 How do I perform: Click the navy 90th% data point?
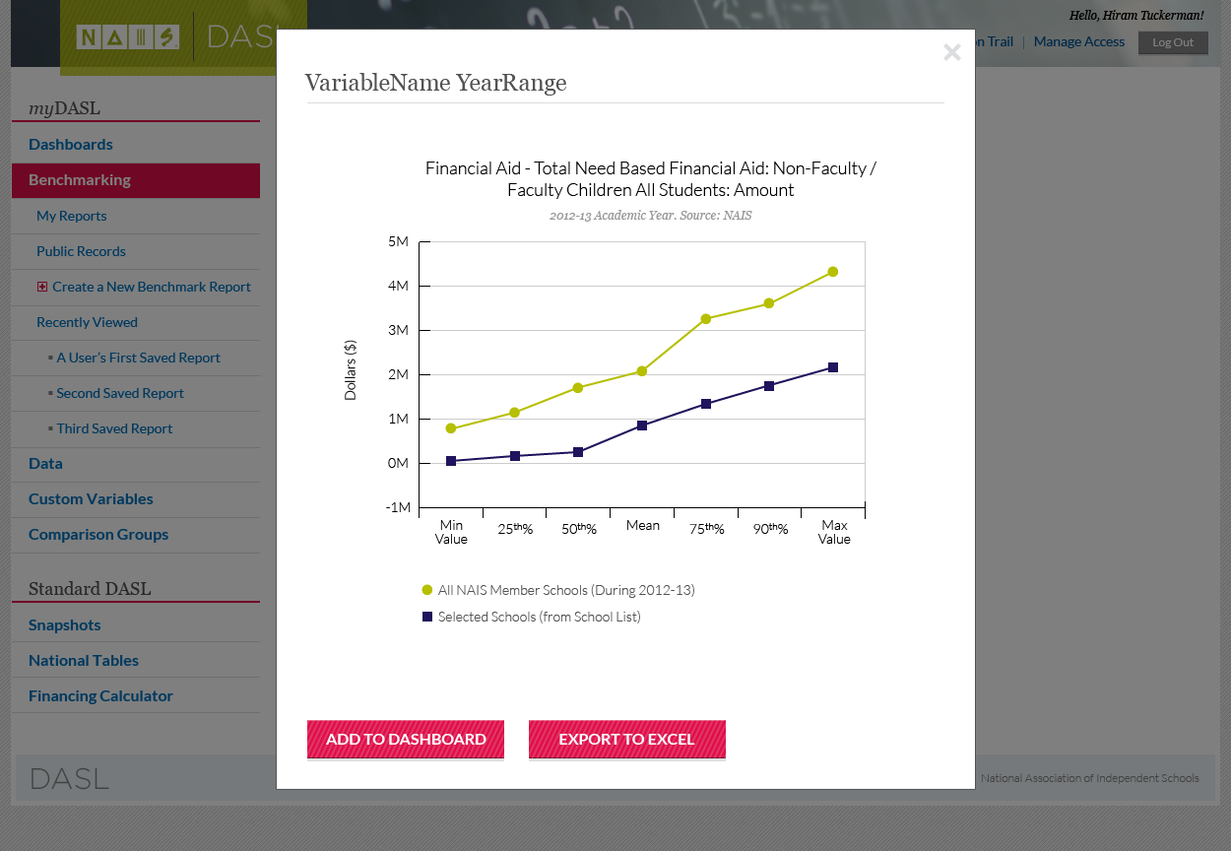point(769,386)
